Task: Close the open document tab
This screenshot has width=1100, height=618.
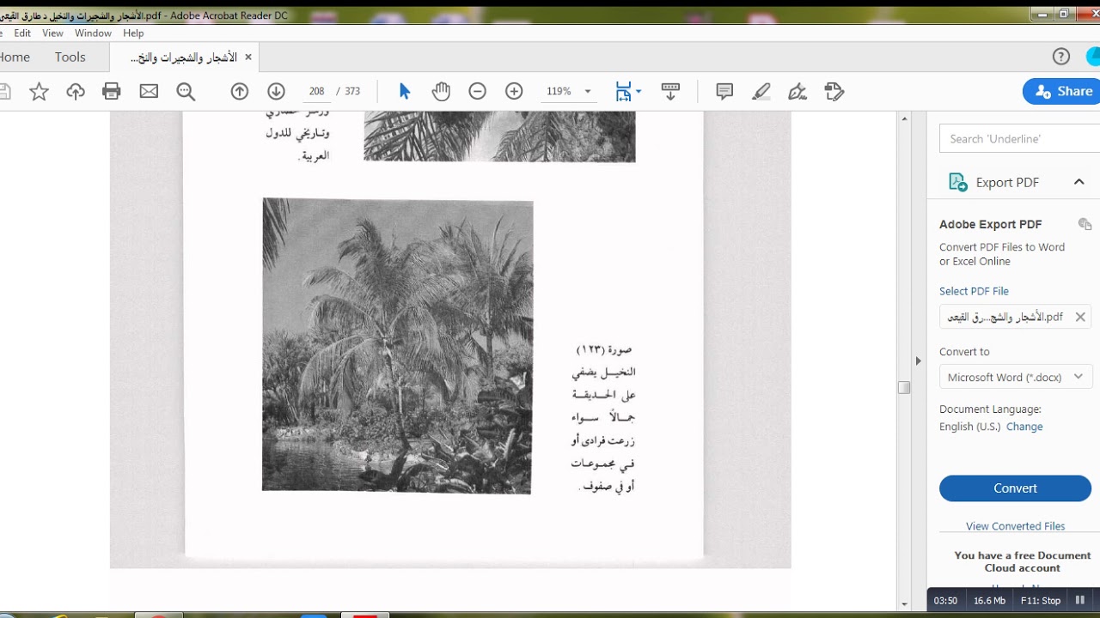Action: (x=248, y=57)
